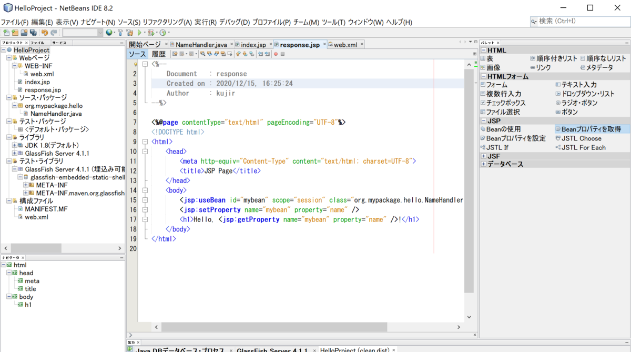Switch to index.jsp editor tab
This screenshot has width=631, height=352.
[253, 45]
